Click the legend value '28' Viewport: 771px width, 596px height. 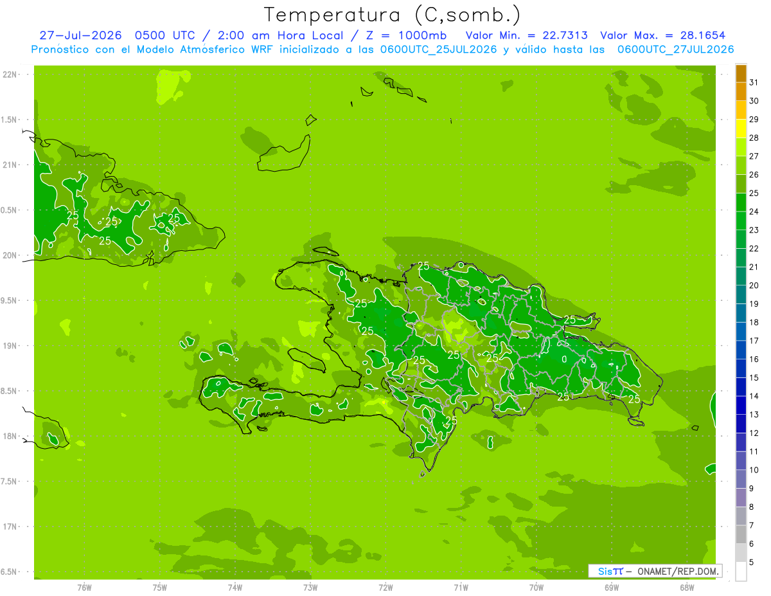(754, 138)
